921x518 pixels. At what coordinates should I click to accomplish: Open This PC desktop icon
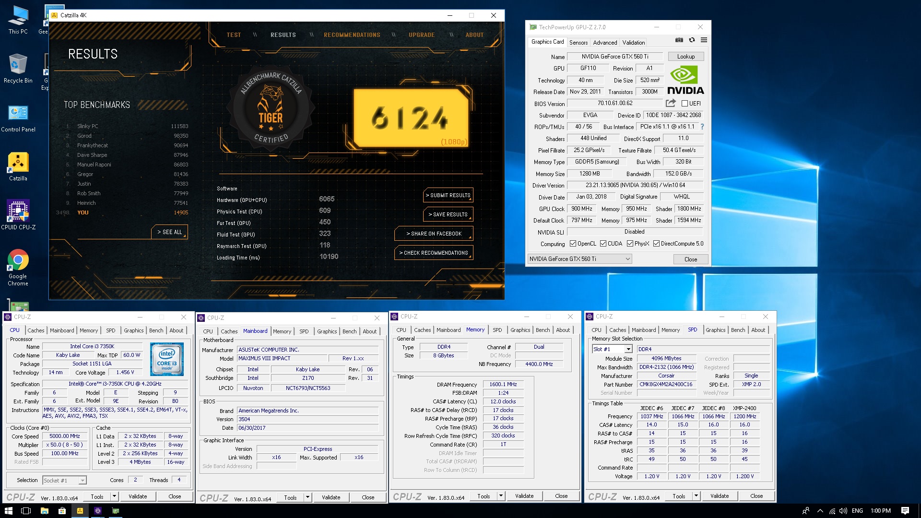coord(18,20)
